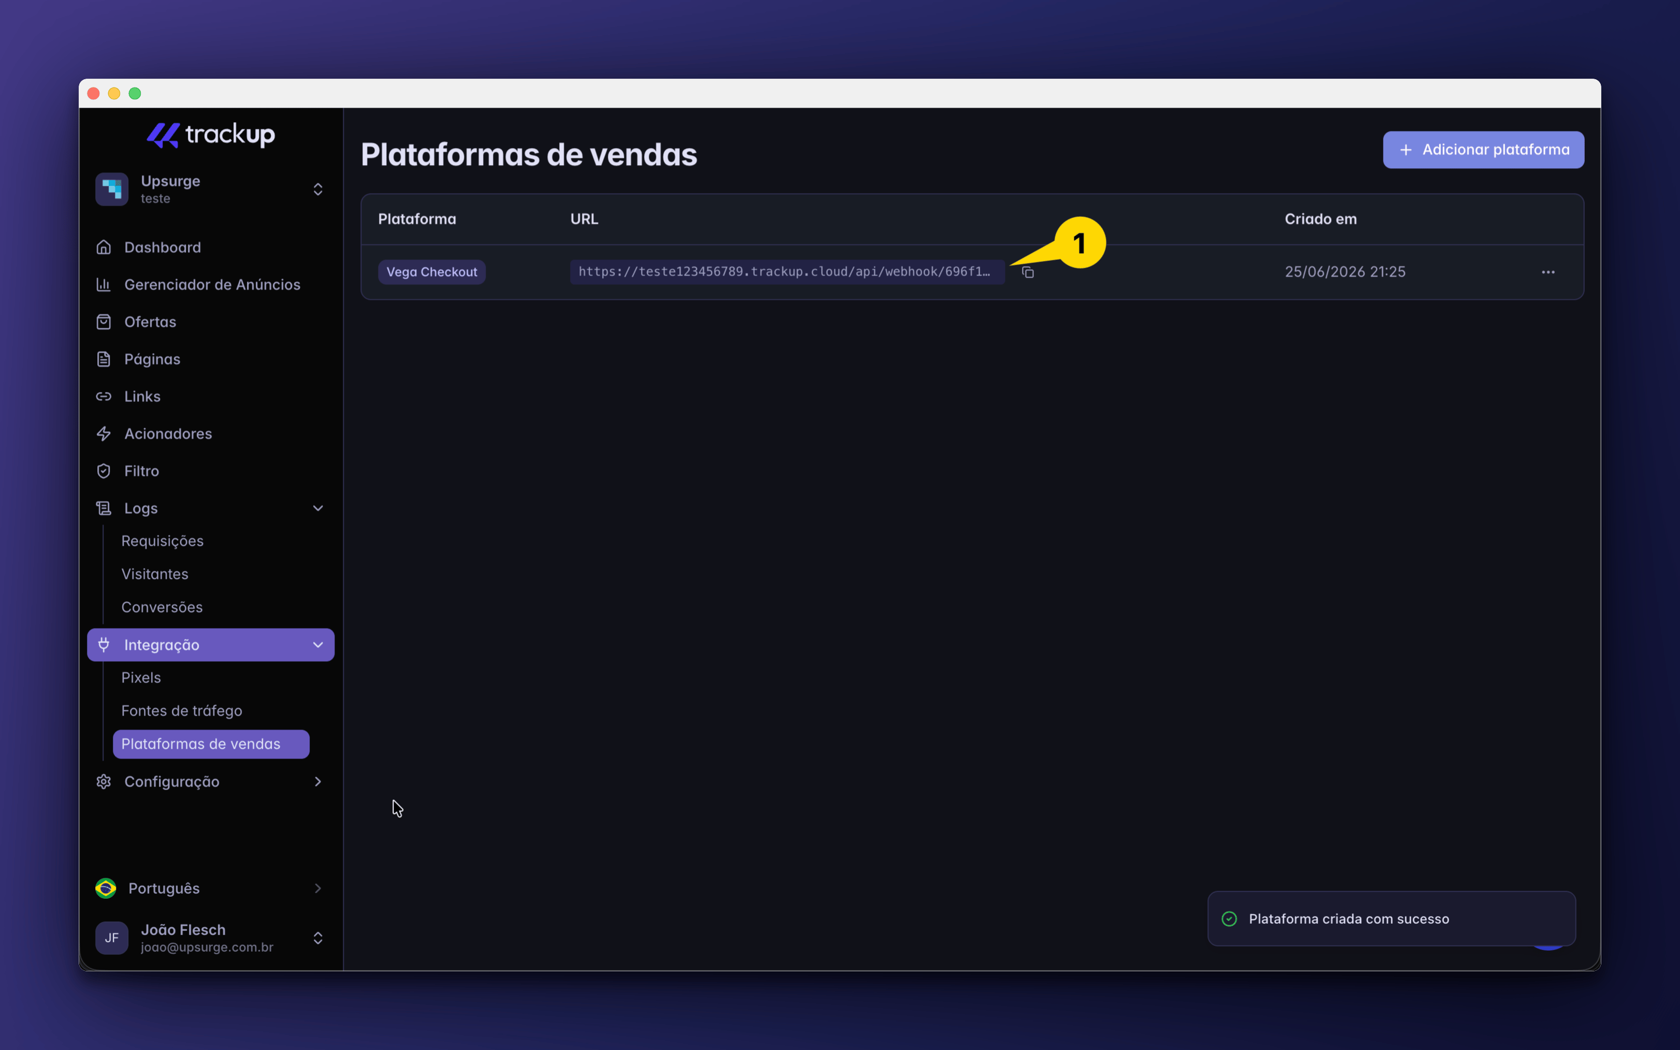The image size is (1680, 1050).
Task: Click the Filtro shield icon
Action: coord(104,471)
